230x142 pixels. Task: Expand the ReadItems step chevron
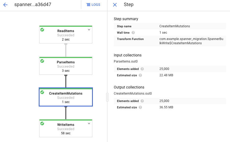click(x=89, y=30)
